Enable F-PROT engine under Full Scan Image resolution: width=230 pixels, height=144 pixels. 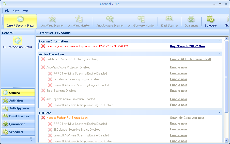pyautogui.click(x=178, y=124)
